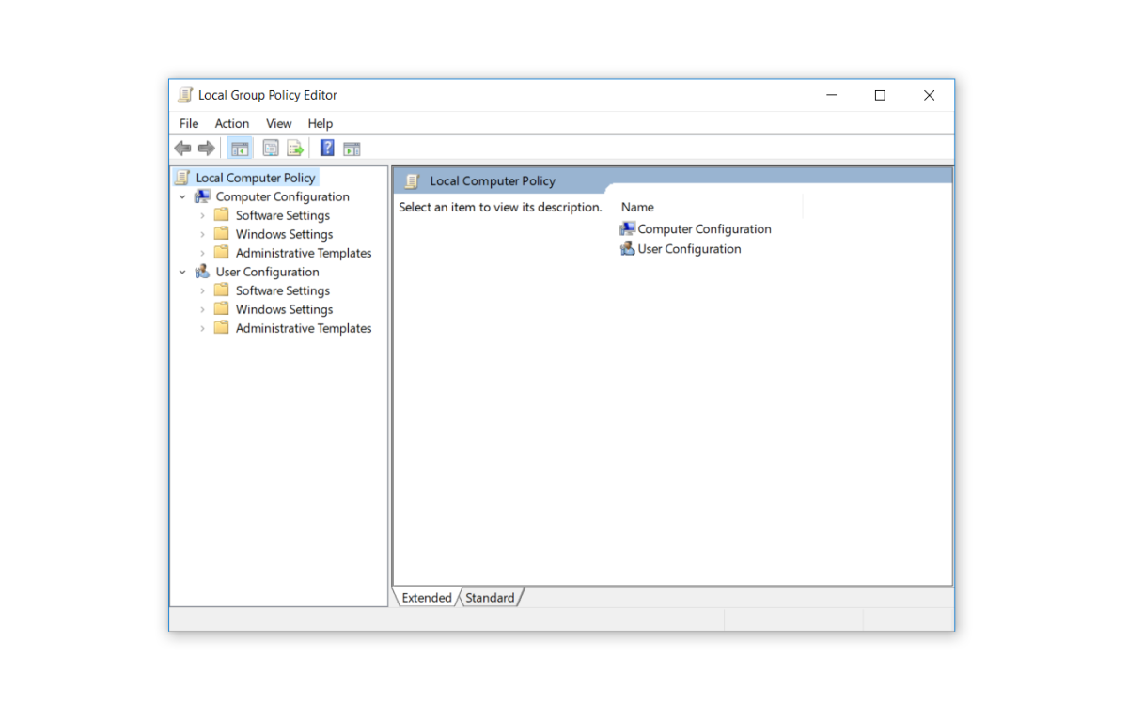1128x705 pixels.
Task: Open the File menu
Action: coord(189,123)
